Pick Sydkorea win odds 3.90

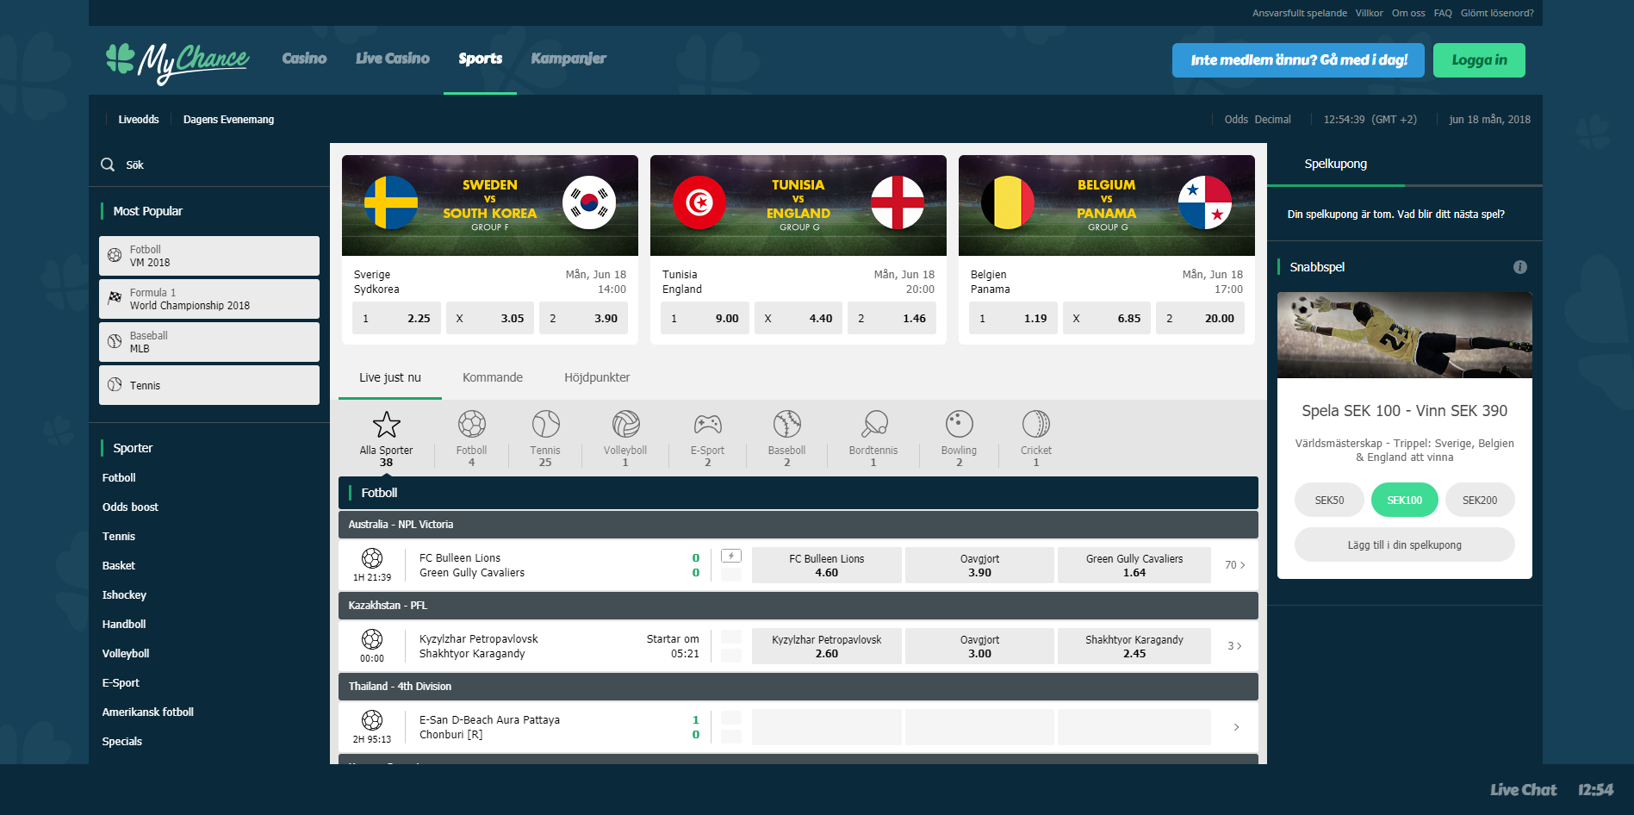point(583,318)
